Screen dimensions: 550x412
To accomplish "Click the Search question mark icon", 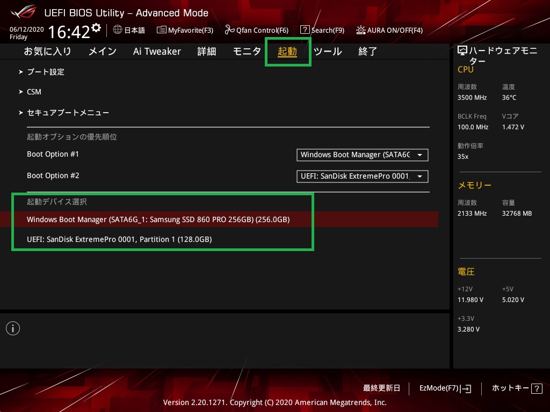I will coord(305,30).
